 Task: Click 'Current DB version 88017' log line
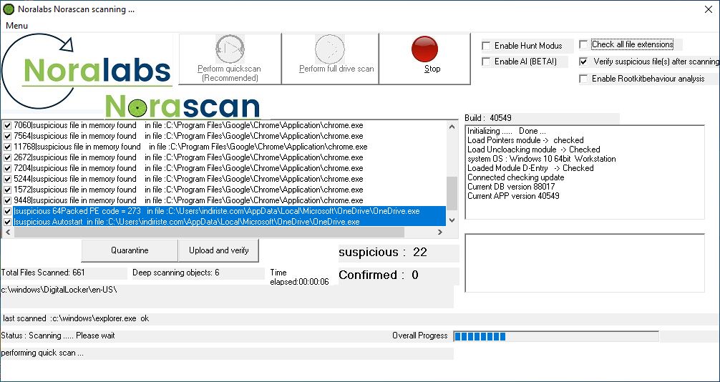point(511,187)
